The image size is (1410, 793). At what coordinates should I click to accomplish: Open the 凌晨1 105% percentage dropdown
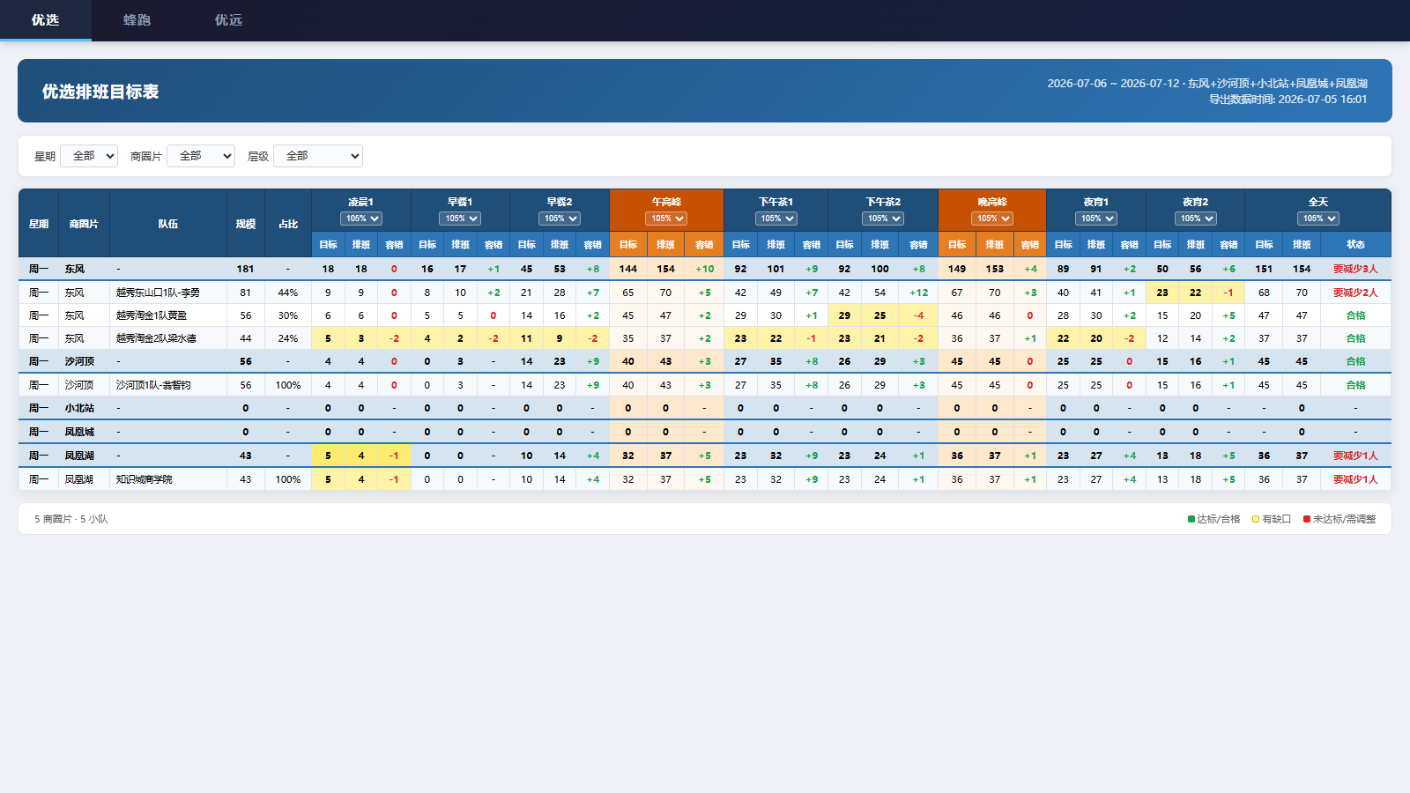(361, 219)
